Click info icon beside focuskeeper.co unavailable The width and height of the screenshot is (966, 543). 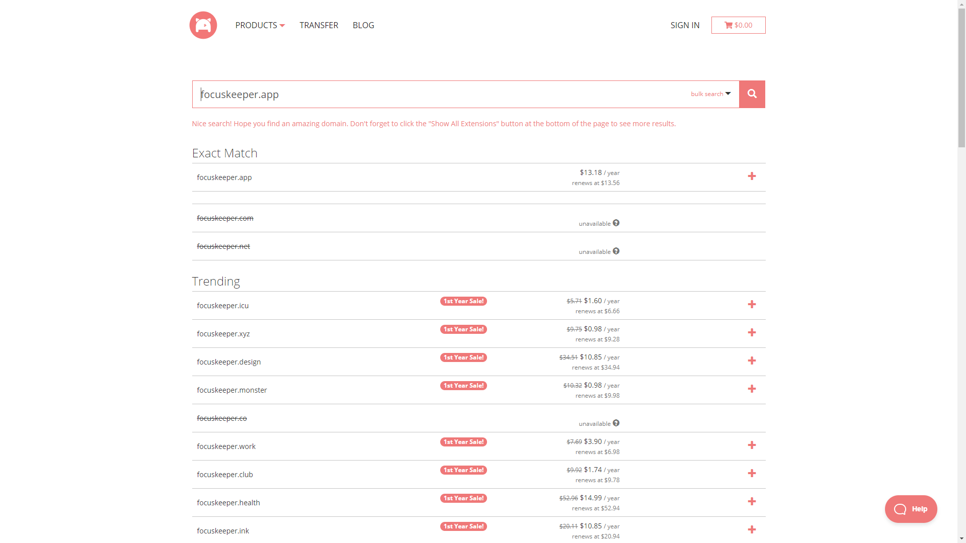(x=616, y=423)
